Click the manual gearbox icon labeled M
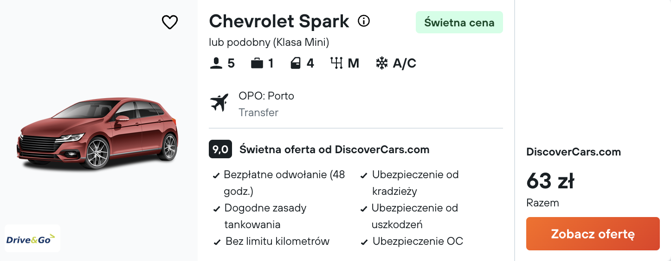Viewport: 671px width, 261px height. 336,63
